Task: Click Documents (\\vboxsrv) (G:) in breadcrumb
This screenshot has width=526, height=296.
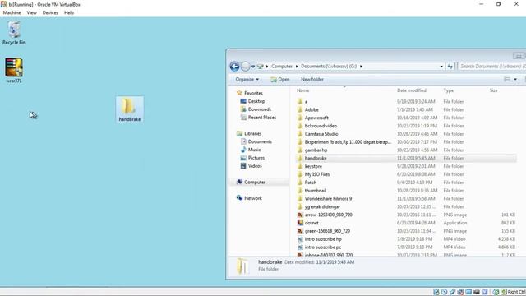Action: [x=329, y=67]
